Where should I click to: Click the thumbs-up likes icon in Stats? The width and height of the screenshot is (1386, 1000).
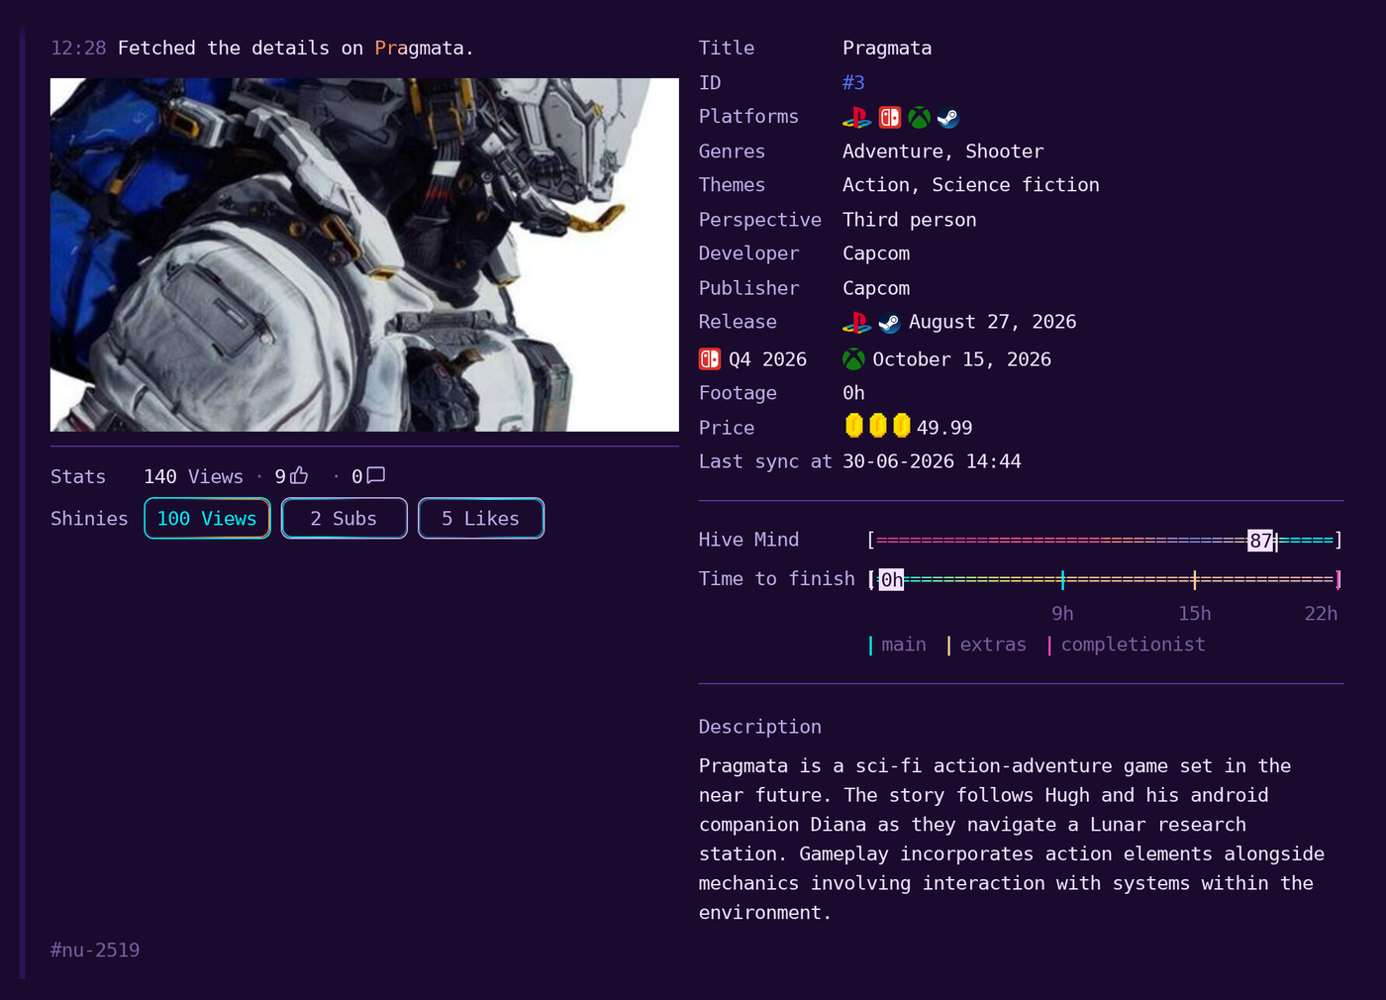click(299, 475)
